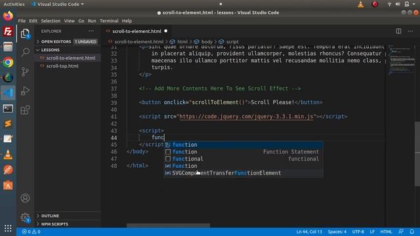Click the feedback icon in status bar

click(x=401, y=231)
